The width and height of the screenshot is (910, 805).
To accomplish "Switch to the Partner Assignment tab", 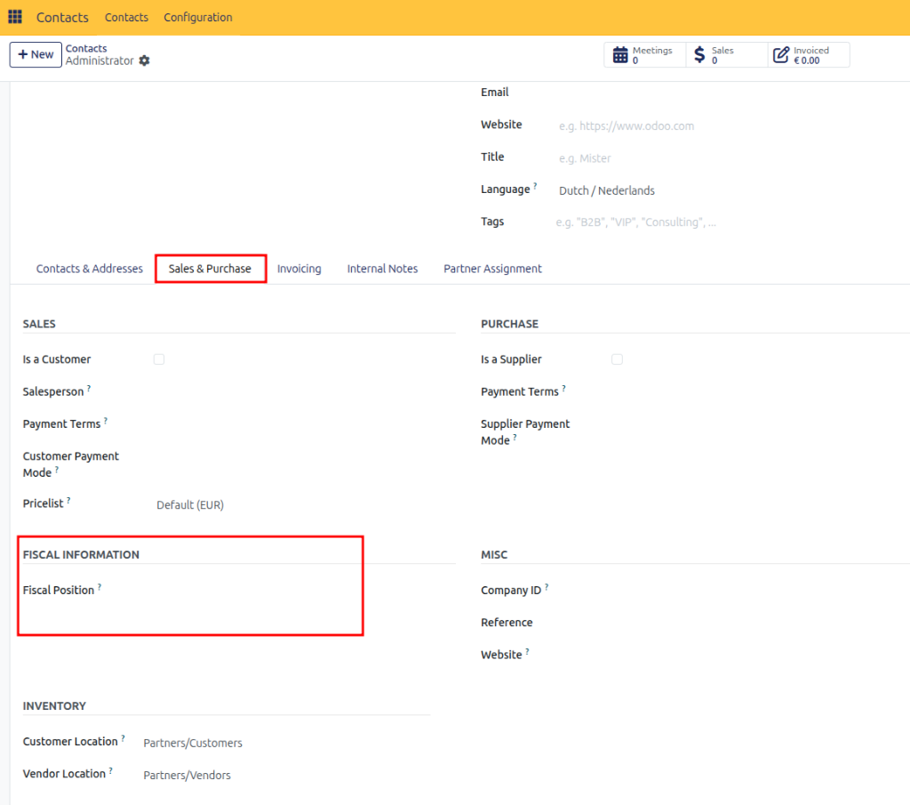I will [492, 269].
